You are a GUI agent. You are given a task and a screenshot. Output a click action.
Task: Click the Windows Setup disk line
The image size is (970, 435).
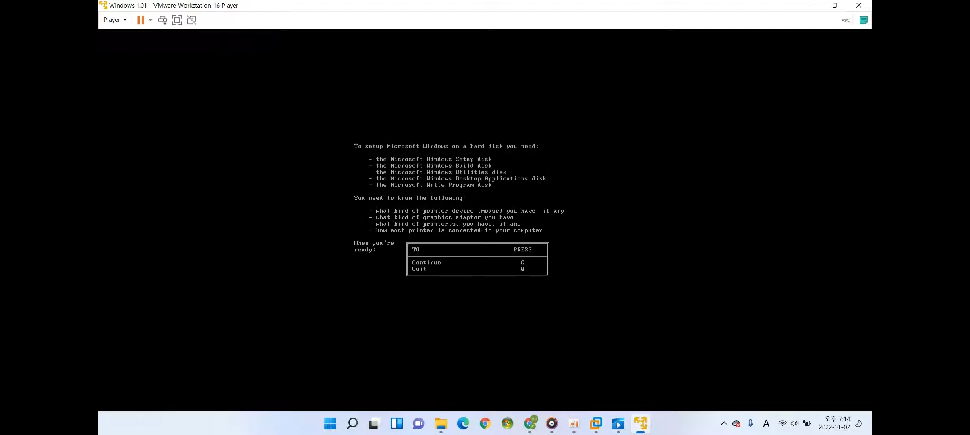tap(430, 159)
